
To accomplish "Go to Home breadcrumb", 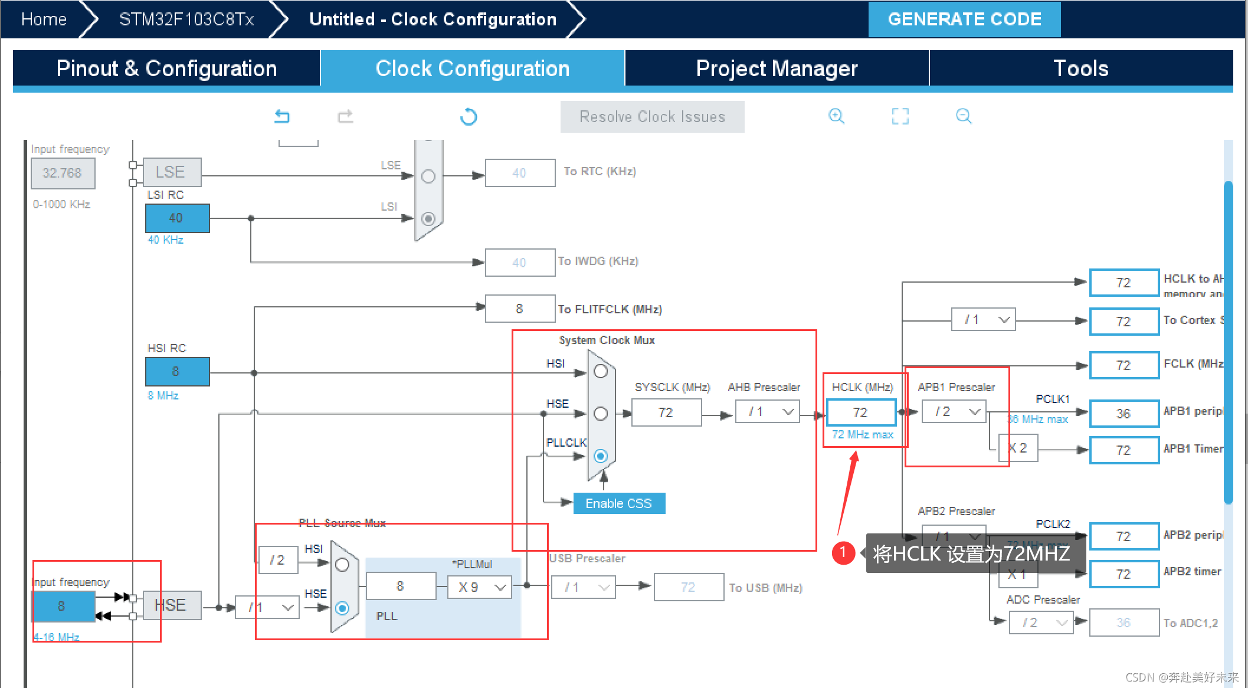I will [x=44, y=19].
